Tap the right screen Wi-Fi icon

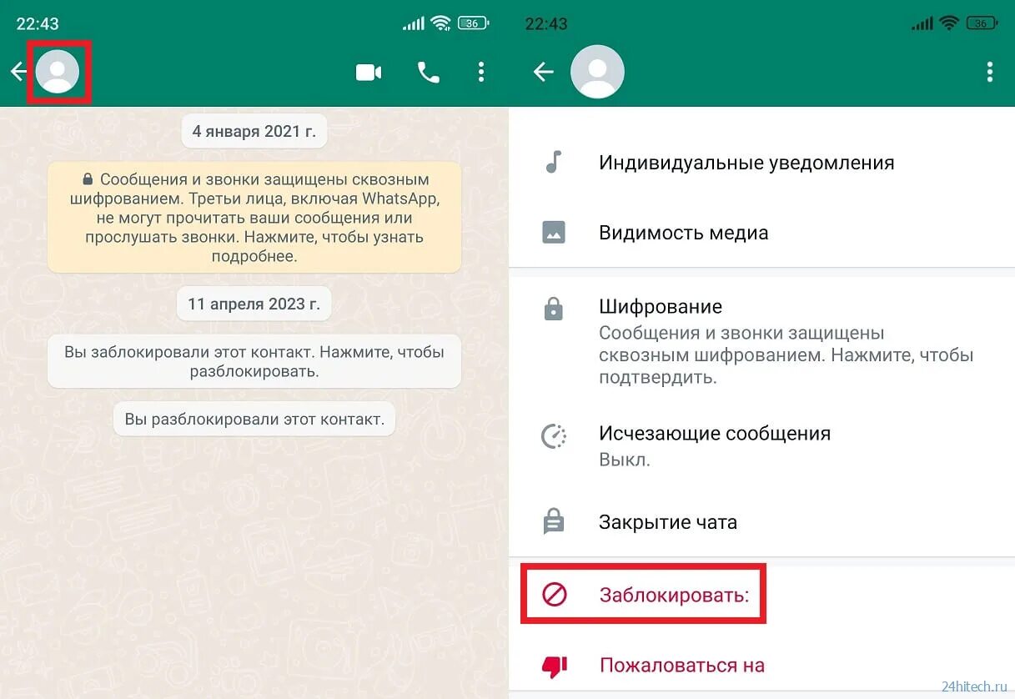pyautogui.click(x=950, y=23)
